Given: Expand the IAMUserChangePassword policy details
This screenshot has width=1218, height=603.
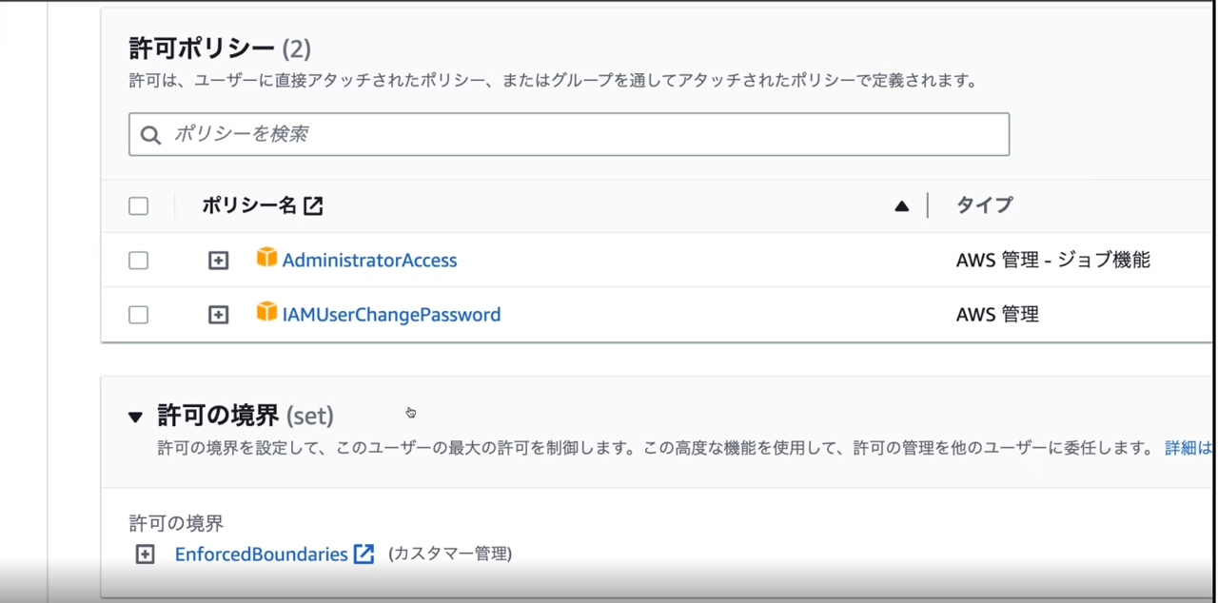Looking at the screenshot, I should 219,315.
